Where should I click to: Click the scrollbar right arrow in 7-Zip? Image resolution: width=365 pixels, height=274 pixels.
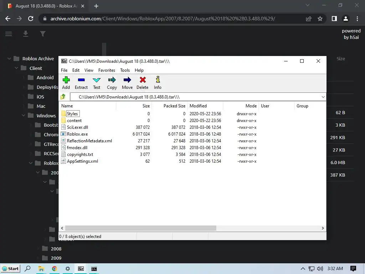pos(323,228)
